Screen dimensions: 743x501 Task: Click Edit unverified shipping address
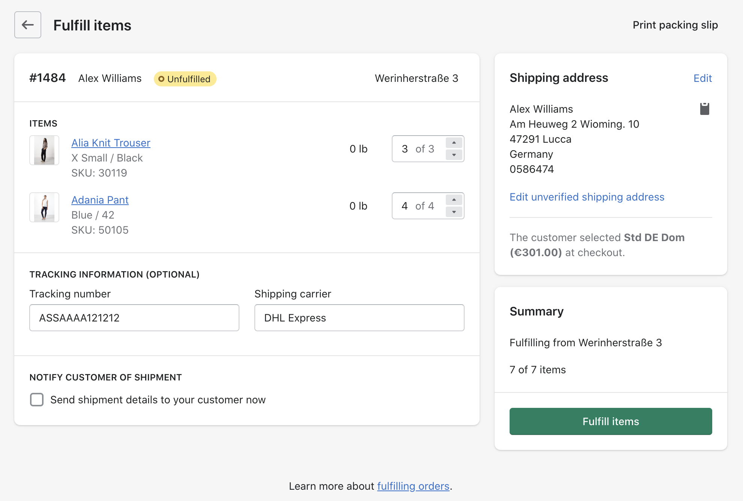[x=587, y=197]
